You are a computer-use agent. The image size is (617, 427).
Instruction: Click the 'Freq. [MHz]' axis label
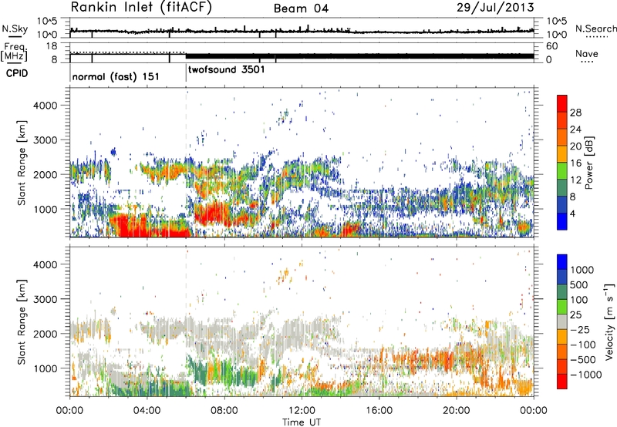(14, 52)
